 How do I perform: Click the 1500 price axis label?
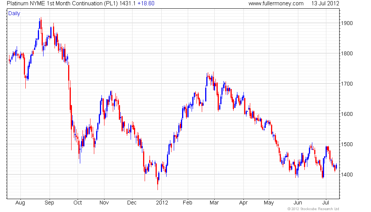pos(347,144)
